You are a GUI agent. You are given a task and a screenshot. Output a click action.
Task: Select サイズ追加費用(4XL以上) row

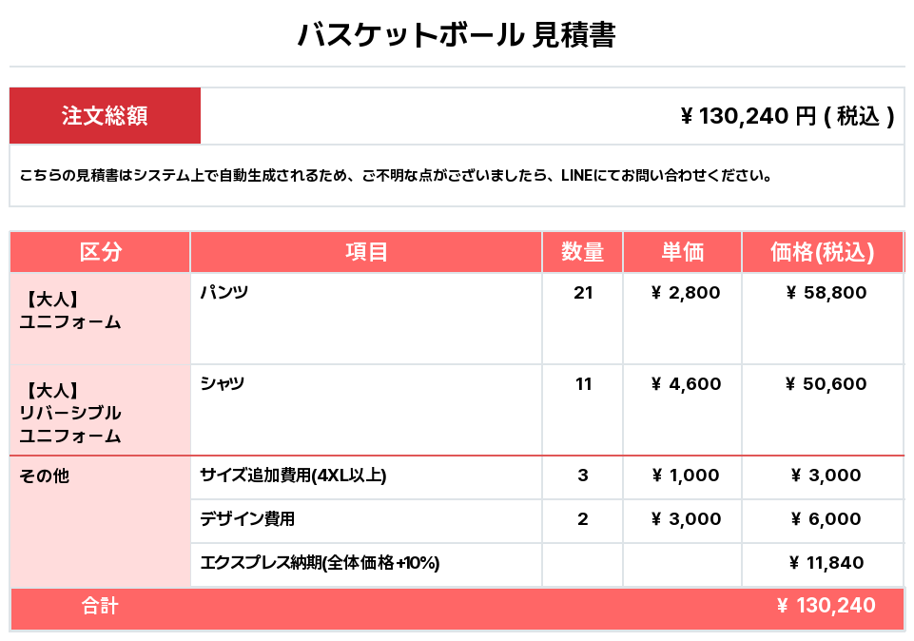[547, 477]
